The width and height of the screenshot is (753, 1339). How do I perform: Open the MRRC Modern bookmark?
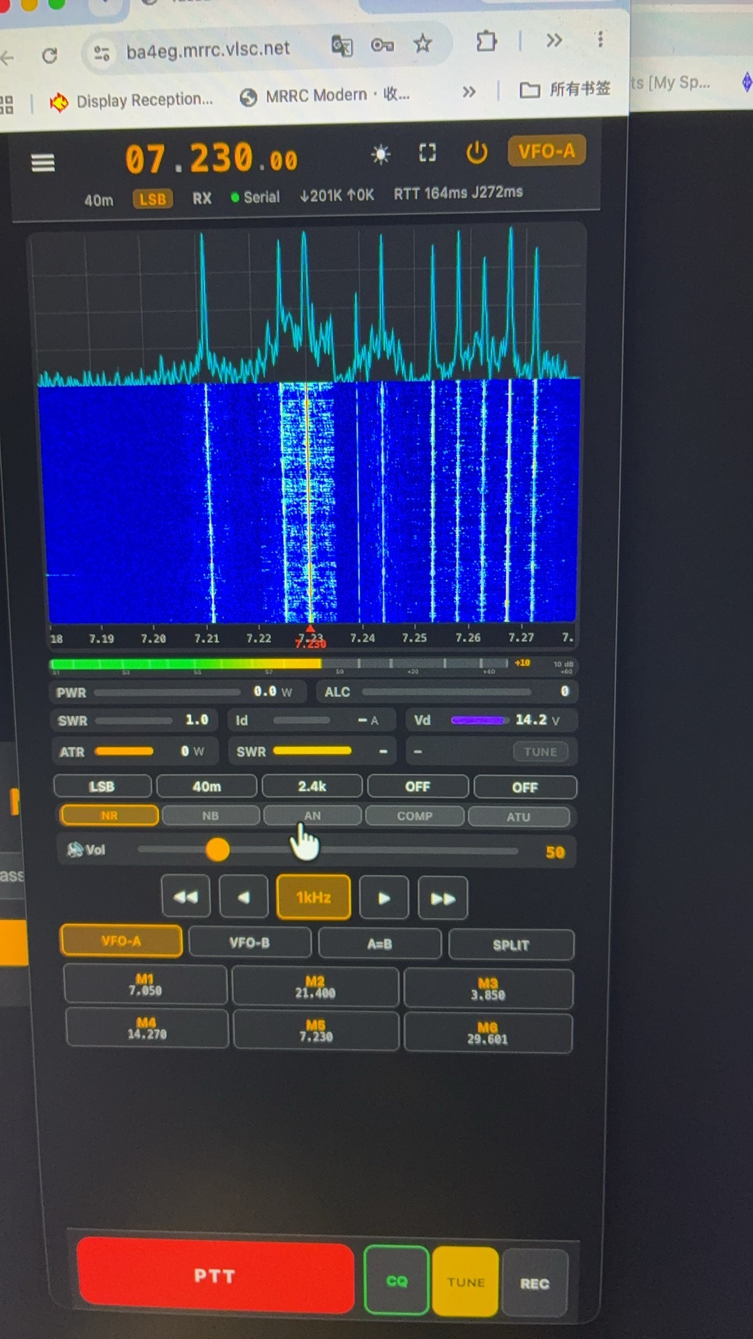324,95
